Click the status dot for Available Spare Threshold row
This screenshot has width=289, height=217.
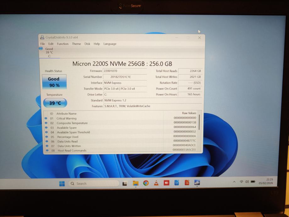pos(47,132)
